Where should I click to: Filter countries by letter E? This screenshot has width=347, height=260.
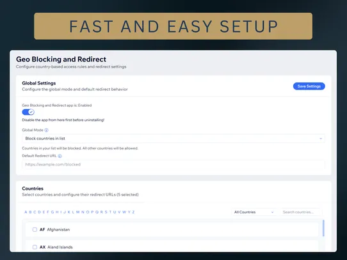click(44, 212)
